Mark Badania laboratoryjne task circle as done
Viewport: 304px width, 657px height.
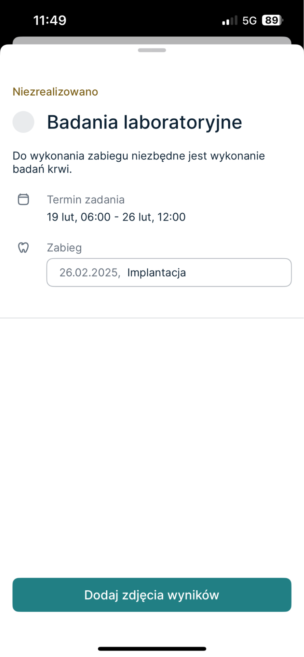[x=23, y=122]
